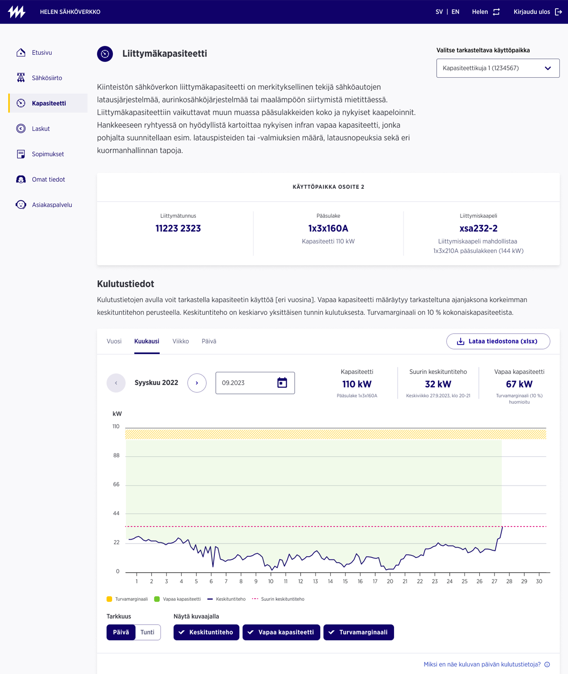Viewport: 568px width, 674px height.
Task: Click HELEN SÄHKÖVERKKO header title
Action: pos(70,12)
